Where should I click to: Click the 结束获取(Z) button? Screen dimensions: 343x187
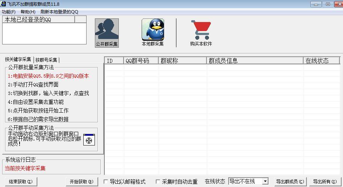point(21,182)
